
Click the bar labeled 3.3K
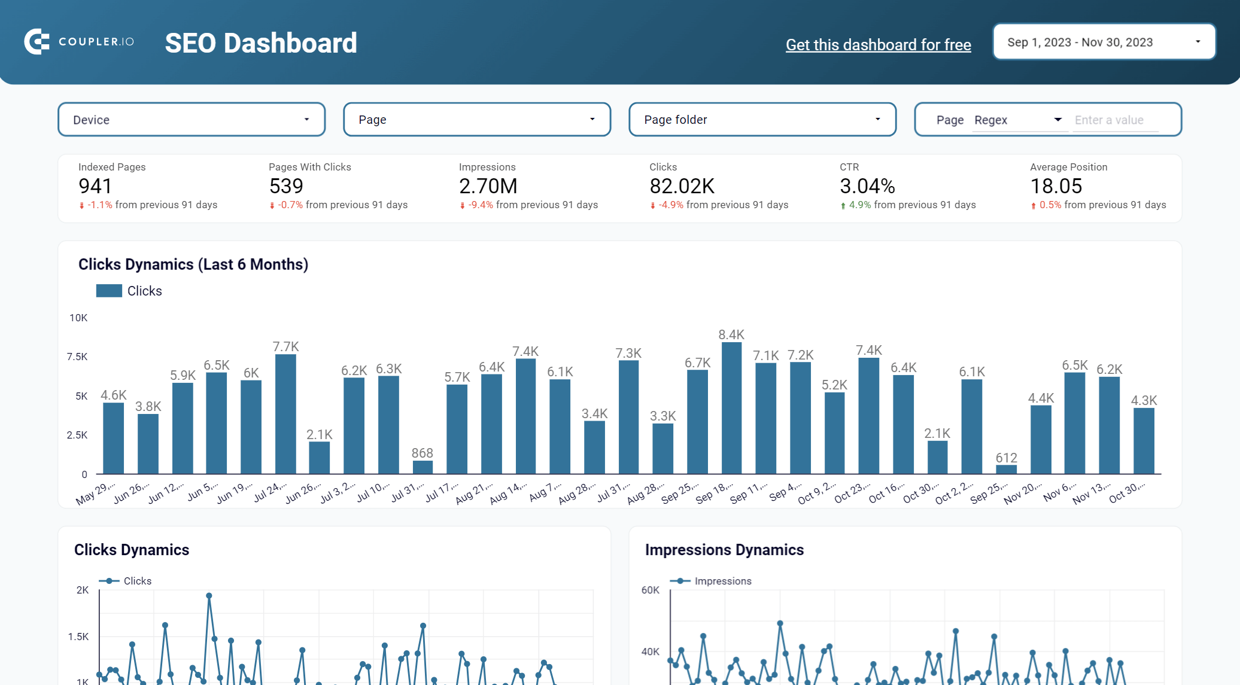(x=662, y=449)
